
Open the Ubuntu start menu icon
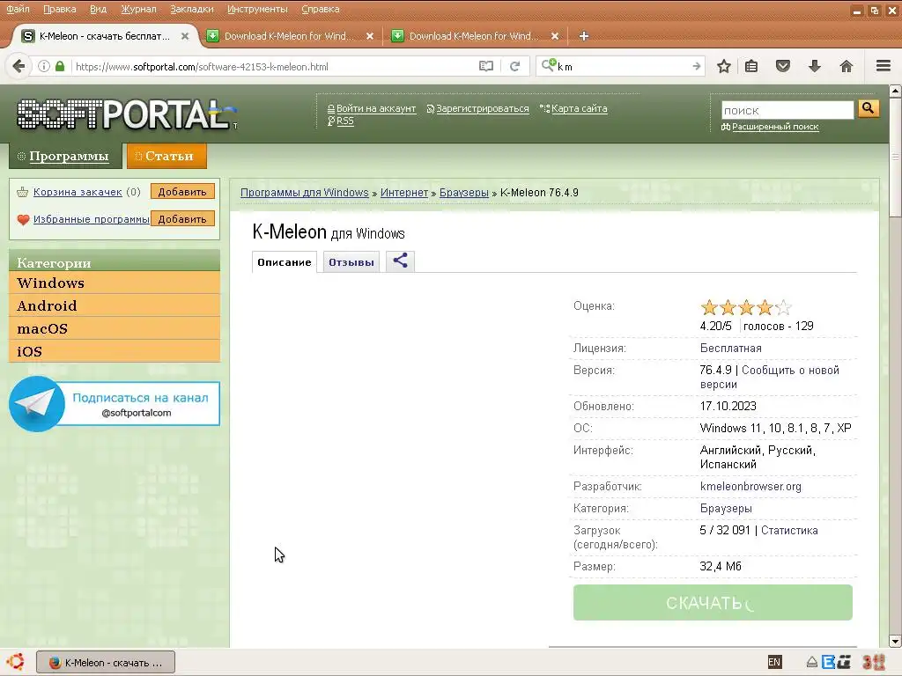tap(16, 662)
